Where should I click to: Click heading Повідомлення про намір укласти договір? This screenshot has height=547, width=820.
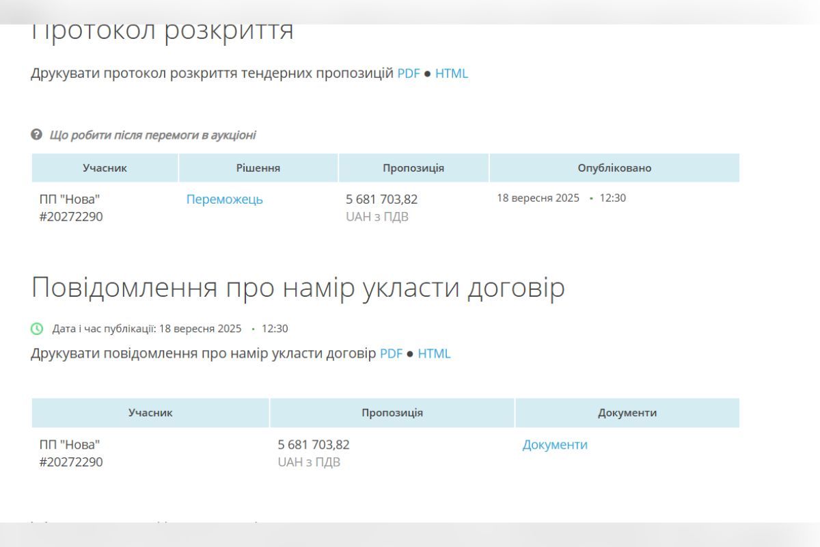pyautogui.click(x=299, y=288)
